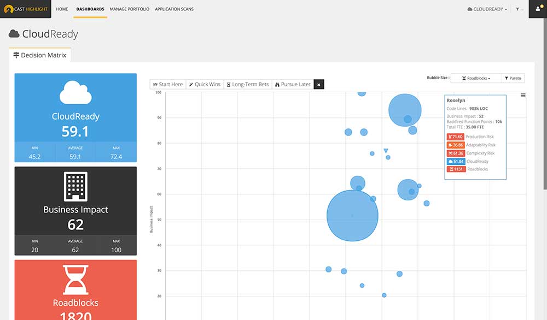Click the largest bubble on the chart
The image size is (547, 320).
pyautogui.click(x=352, y=216)
